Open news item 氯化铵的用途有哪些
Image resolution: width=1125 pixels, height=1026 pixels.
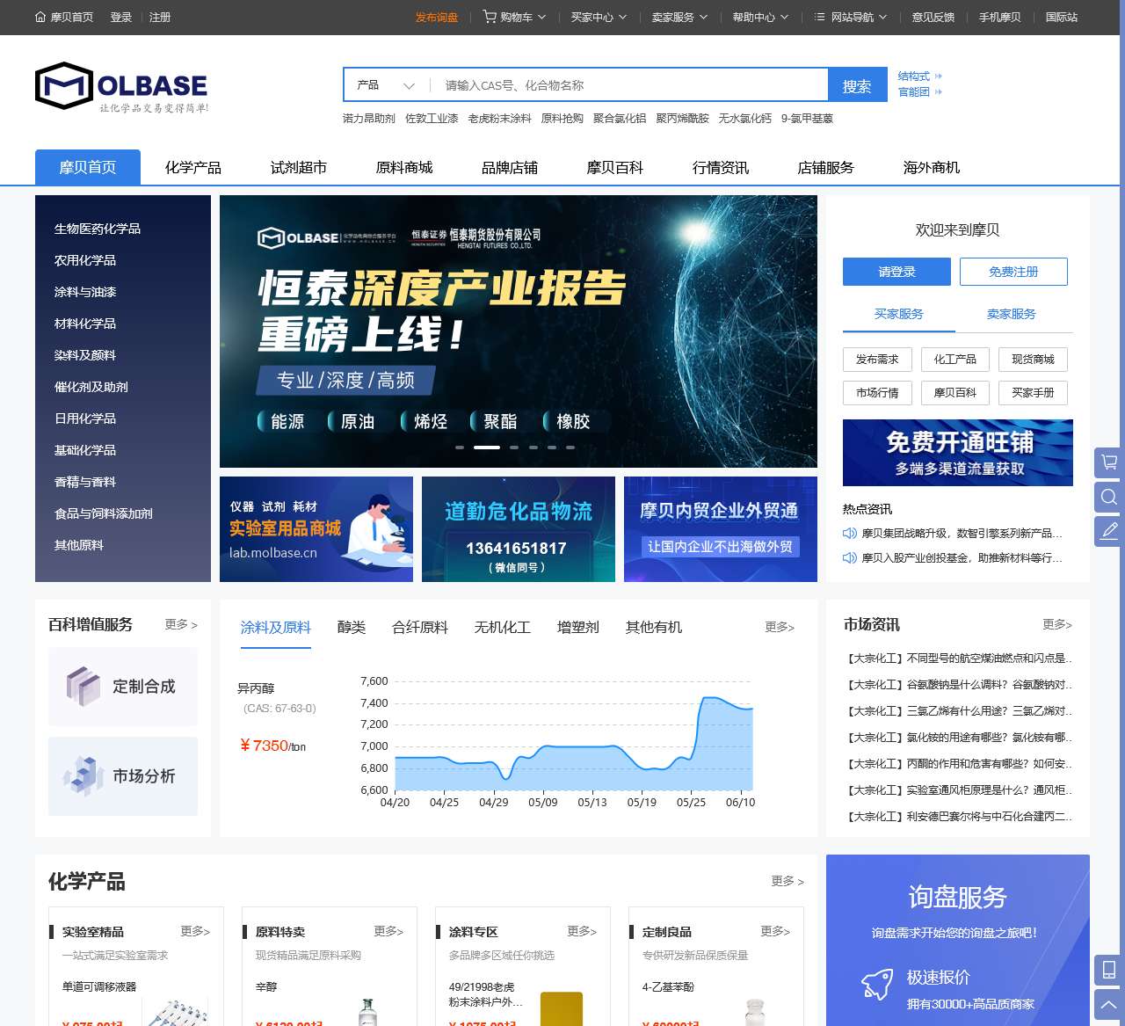pyautogui.click(x=958, y=738)
